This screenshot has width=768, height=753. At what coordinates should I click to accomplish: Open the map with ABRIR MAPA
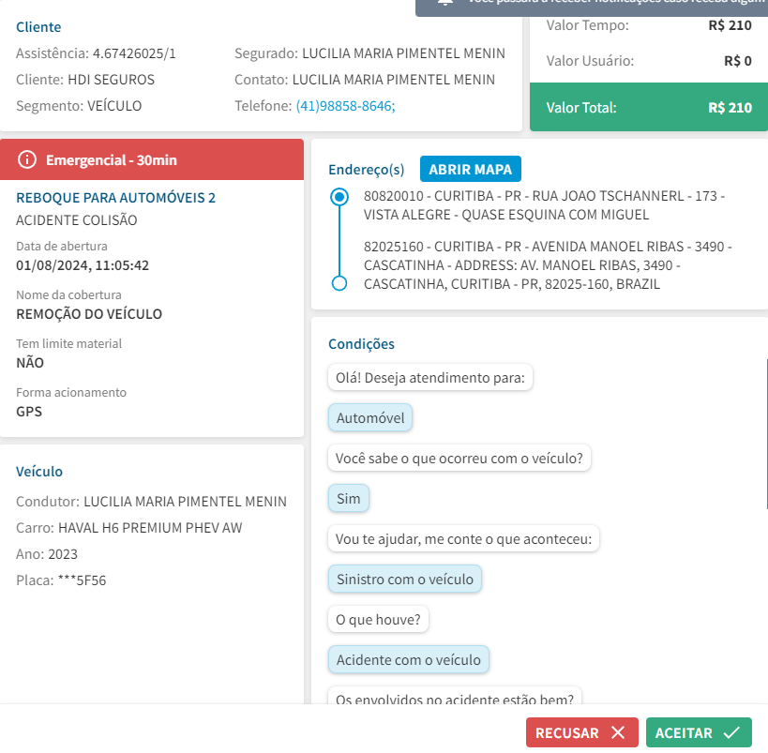[471, 169]
